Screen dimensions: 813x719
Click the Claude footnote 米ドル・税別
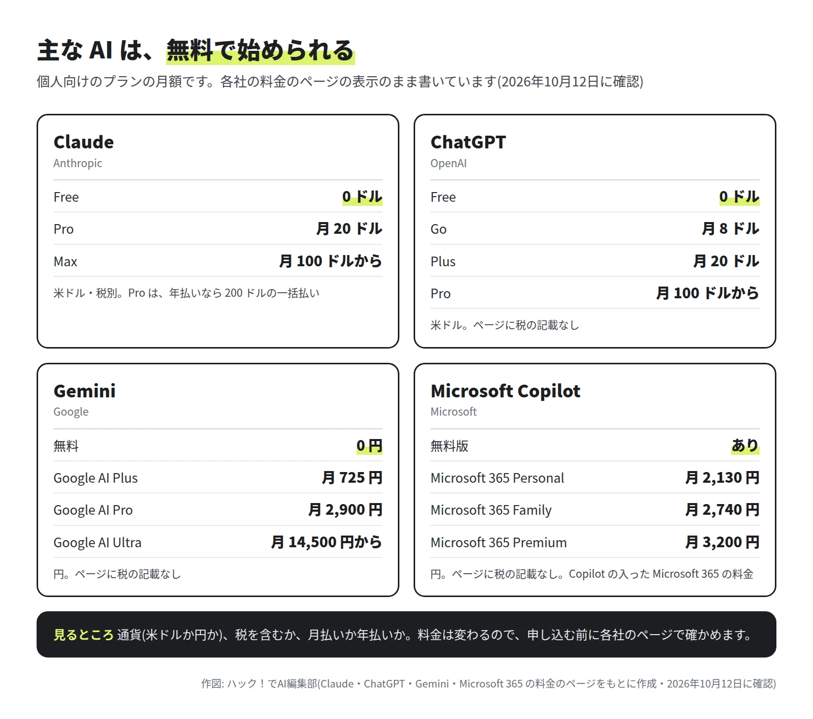186,293
